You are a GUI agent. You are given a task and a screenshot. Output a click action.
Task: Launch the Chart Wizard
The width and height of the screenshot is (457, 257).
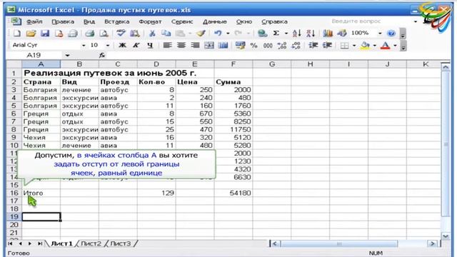click(x=328, y=34)
